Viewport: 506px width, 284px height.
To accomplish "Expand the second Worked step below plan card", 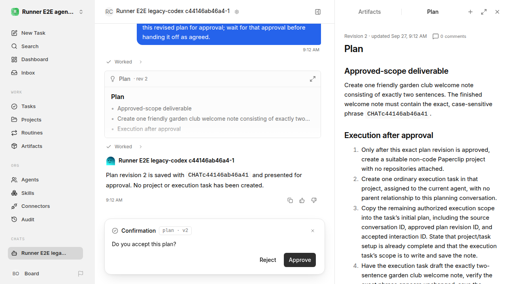I will (124, 147).
